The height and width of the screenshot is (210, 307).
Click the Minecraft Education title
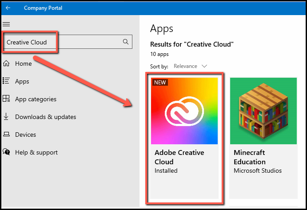[x=250, y=157]
